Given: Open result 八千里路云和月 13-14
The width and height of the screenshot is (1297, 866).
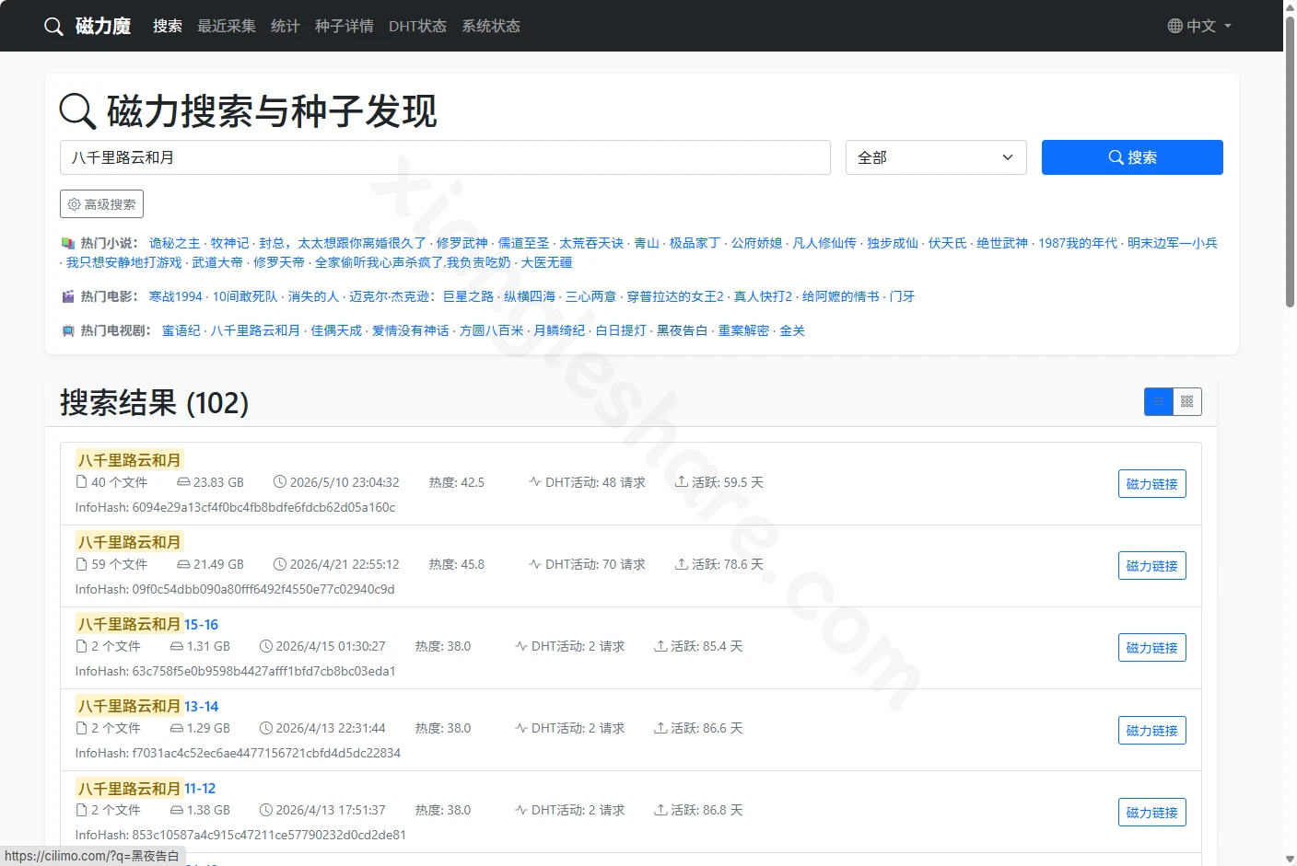Looking at the screenshot, I should click(147, 706).
